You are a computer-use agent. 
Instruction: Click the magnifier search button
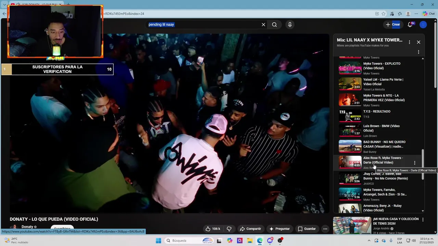pyautogui.click(x=274, y=25)
